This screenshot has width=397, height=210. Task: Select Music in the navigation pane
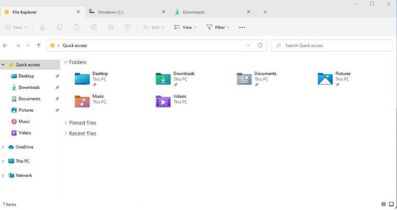pos(24,122)
